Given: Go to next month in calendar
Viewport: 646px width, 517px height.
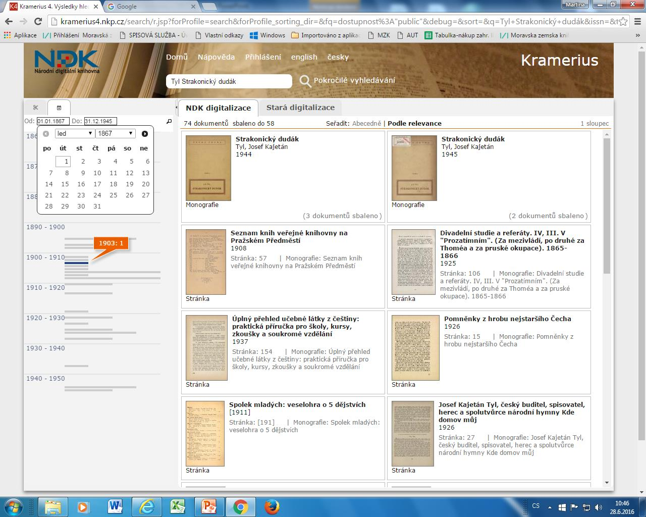Looking at the screenshot, I should [145, 134].
